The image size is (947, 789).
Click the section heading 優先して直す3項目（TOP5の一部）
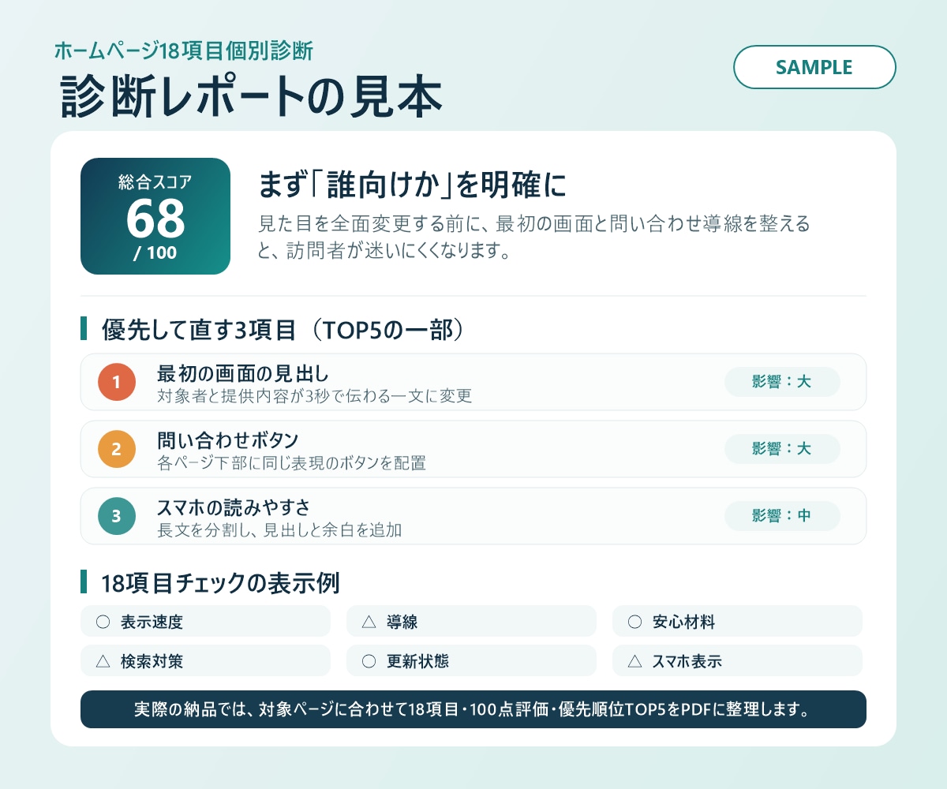tap(282, 329)
